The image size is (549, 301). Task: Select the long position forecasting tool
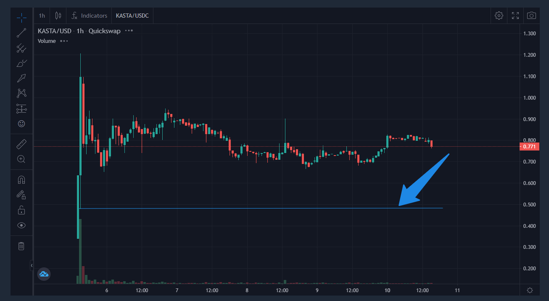click(x=21, y=108)
